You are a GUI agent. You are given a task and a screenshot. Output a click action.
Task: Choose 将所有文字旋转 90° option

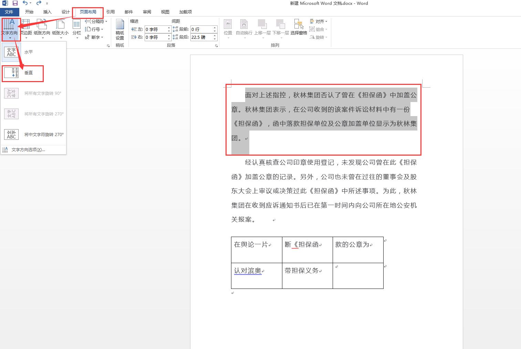point(33,93)
